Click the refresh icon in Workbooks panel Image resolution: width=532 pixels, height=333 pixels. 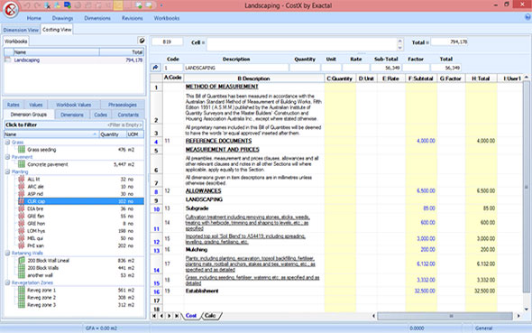click(x=142, y=41)
